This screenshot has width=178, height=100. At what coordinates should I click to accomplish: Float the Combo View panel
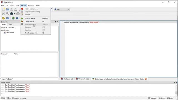click(56, 22)
